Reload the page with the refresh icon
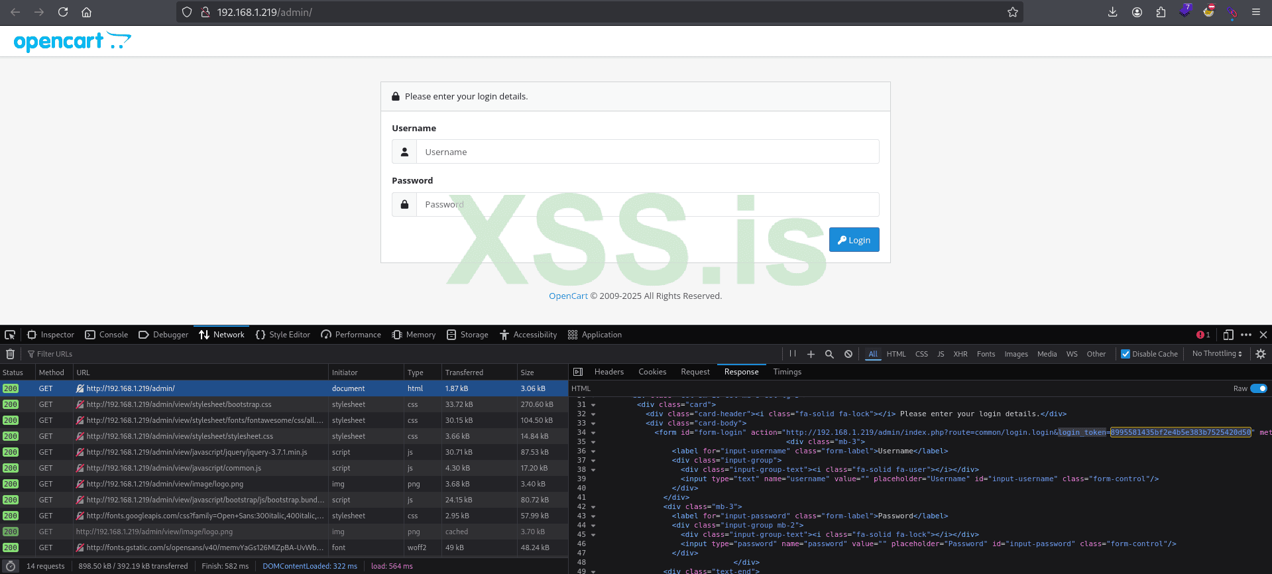This screenshot has width=1272, height=574. (x=63, y=12)
